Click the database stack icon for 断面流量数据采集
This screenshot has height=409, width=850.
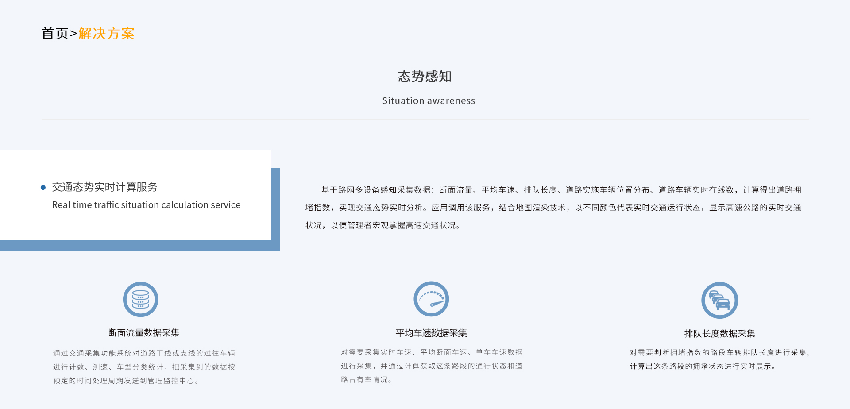[x=141, y=299]
